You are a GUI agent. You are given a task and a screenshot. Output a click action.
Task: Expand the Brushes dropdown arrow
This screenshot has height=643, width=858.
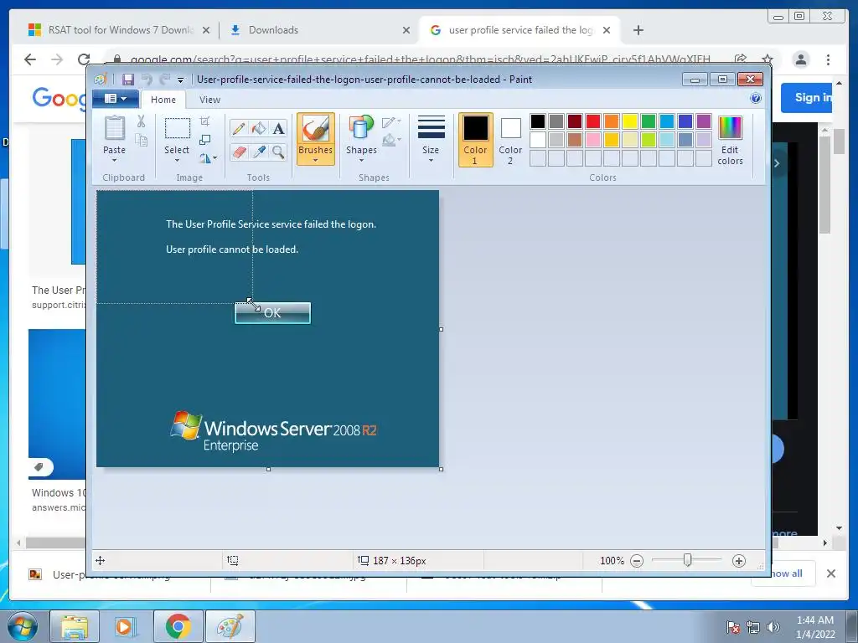click(316, 160)
